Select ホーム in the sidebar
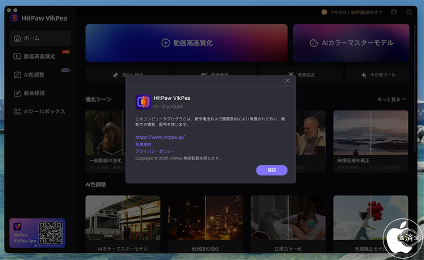424x260 pixels. pos(40,38)
